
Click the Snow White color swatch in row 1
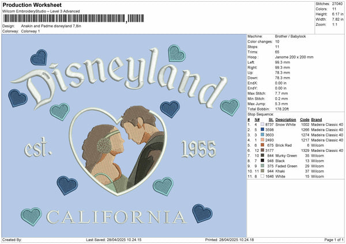click(x=262, y=124)
